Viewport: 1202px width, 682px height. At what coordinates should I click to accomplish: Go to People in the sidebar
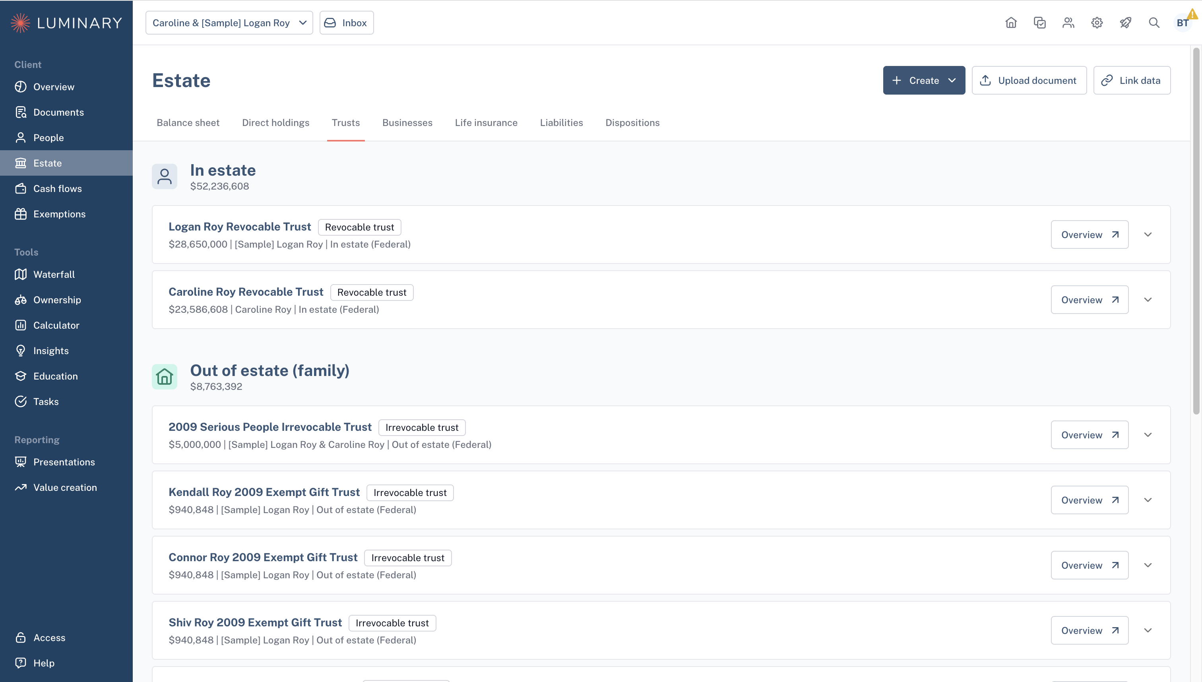click(66, 138)
